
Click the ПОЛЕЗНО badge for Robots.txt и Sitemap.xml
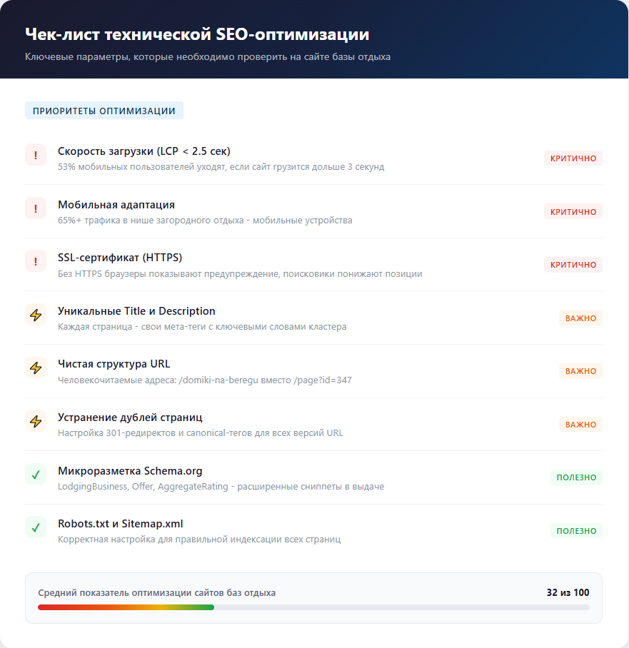click(576, 531)
